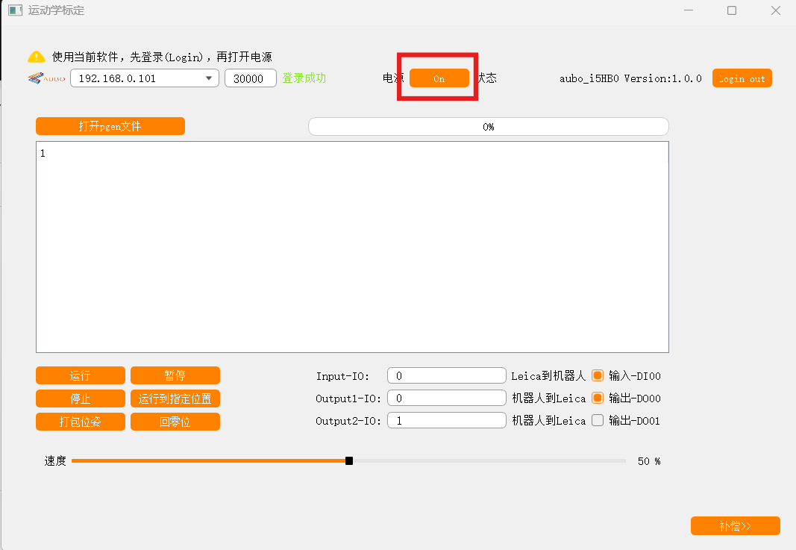Open pgen file with 打开pgen文件 button

click(x=110, y=127)
